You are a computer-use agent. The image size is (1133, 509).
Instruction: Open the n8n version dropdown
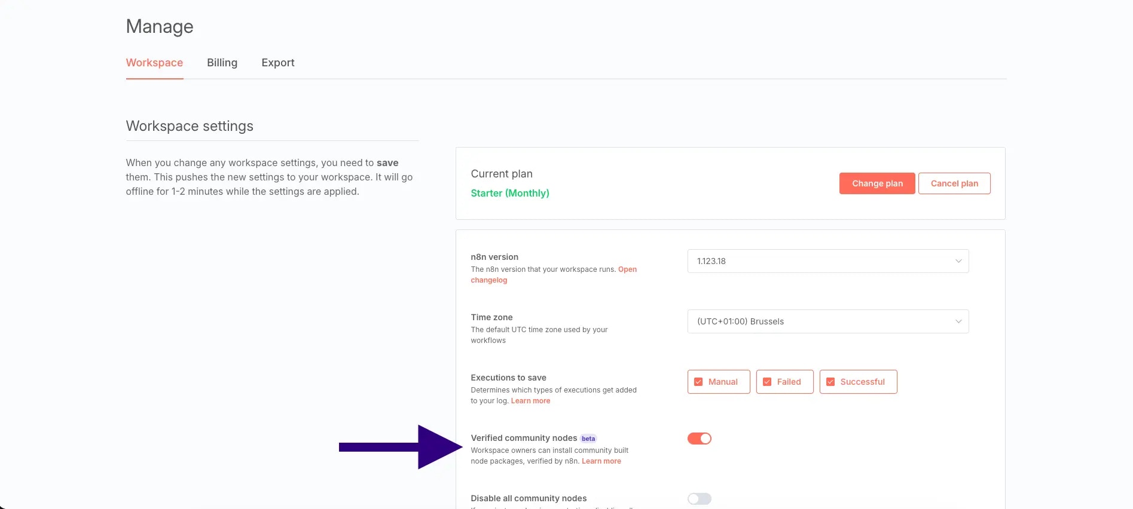point(828,261)
